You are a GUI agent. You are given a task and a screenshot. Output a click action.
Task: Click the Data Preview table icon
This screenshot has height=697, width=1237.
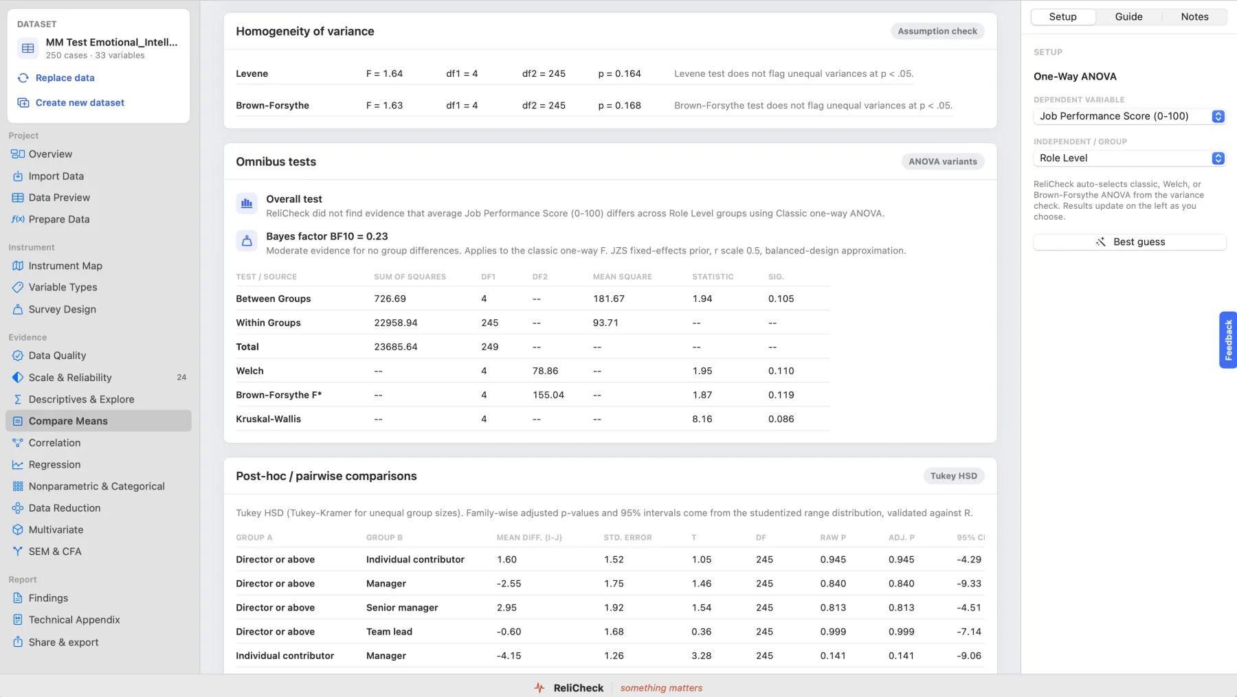coord(18,197)
